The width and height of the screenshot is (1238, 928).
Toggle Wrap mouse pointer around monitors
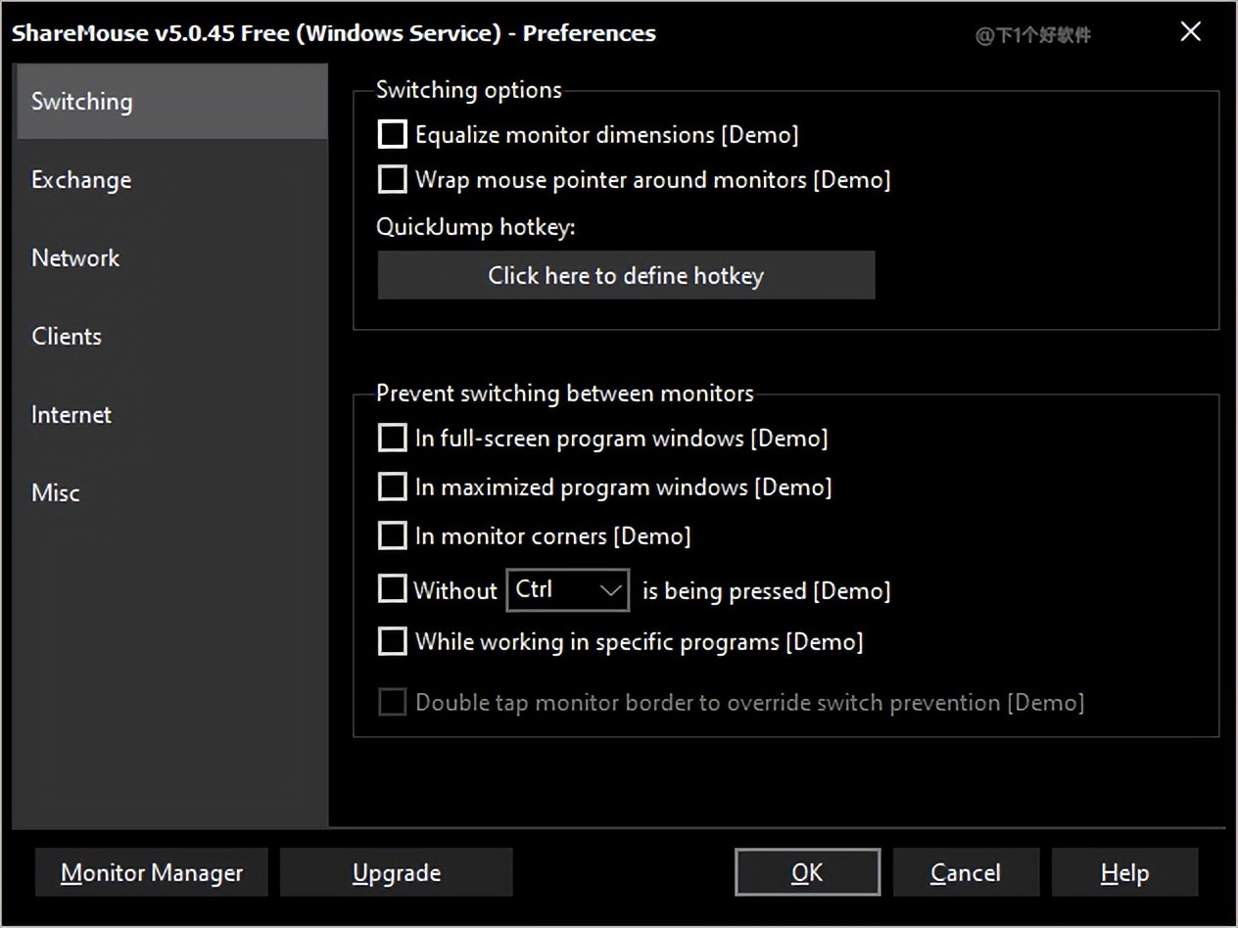[393, 179]
